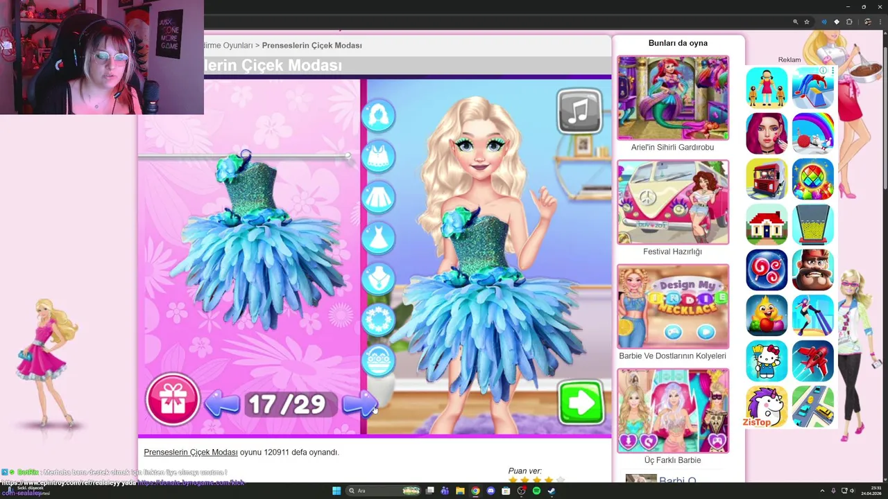
Task: Open the Hello Kitty game ad icon
Action: point(767,361)
